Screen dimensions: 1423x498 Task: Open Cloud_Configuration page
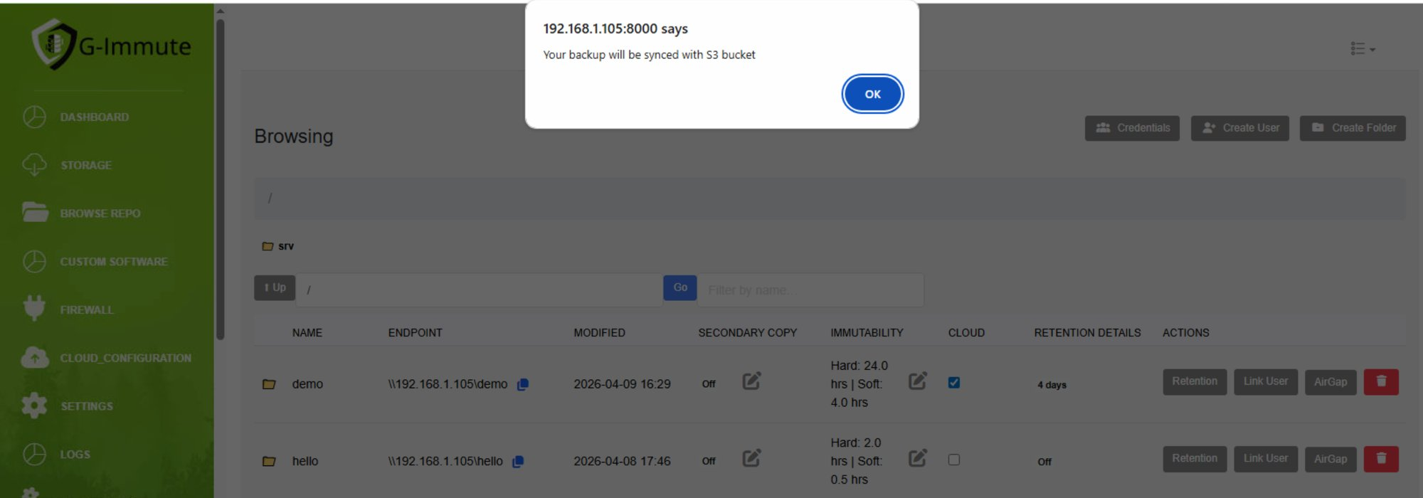pos(125,358)
